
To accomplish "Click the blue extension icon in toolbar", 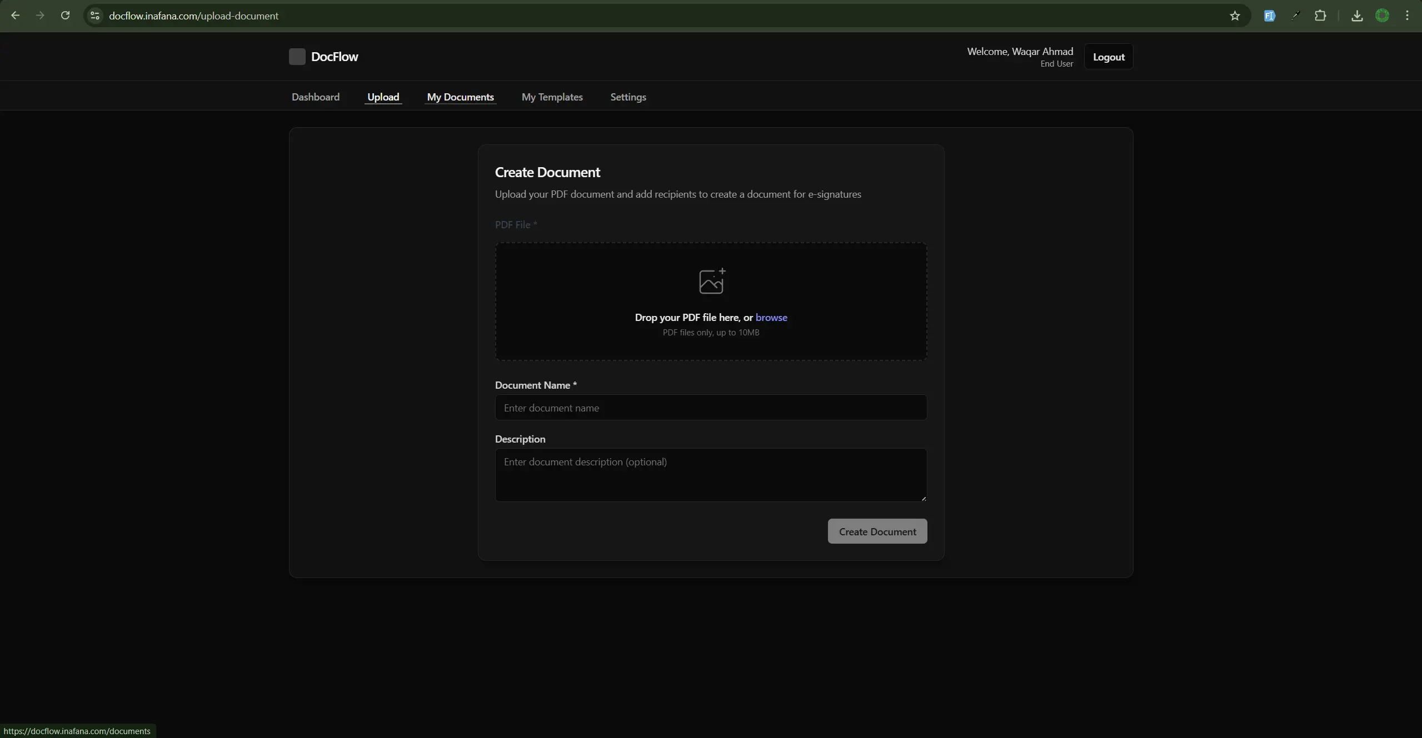I will [x=1269, y=16].
